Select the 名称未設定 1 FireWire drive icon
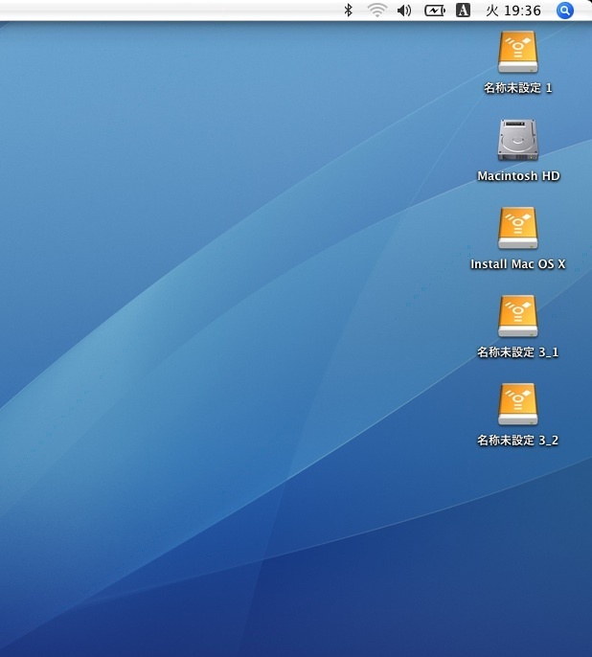Screen dimensions: 592x657 518,53
